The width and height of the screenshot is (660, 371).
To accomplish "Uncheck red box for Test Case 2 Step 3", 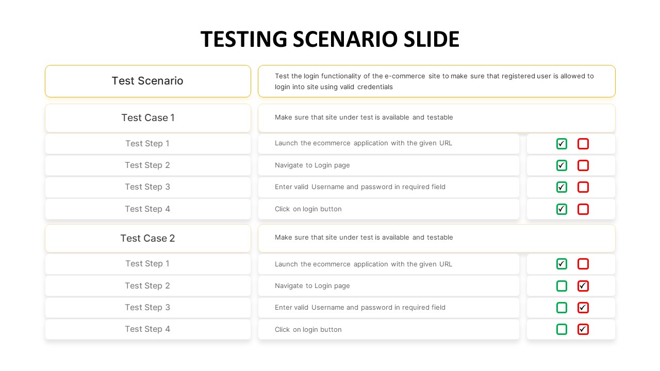I will pyautogui.click(x=583, y=308).
